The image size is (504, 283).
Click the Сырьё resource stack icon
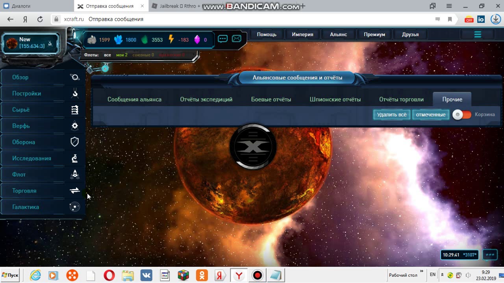(x=75, y=110)
